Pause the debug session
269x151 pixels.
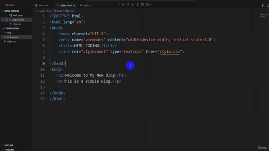coord(123,5)
